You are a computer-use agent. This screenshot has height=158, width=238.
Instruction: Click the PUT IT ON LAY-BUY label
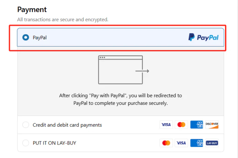[54, 143]
